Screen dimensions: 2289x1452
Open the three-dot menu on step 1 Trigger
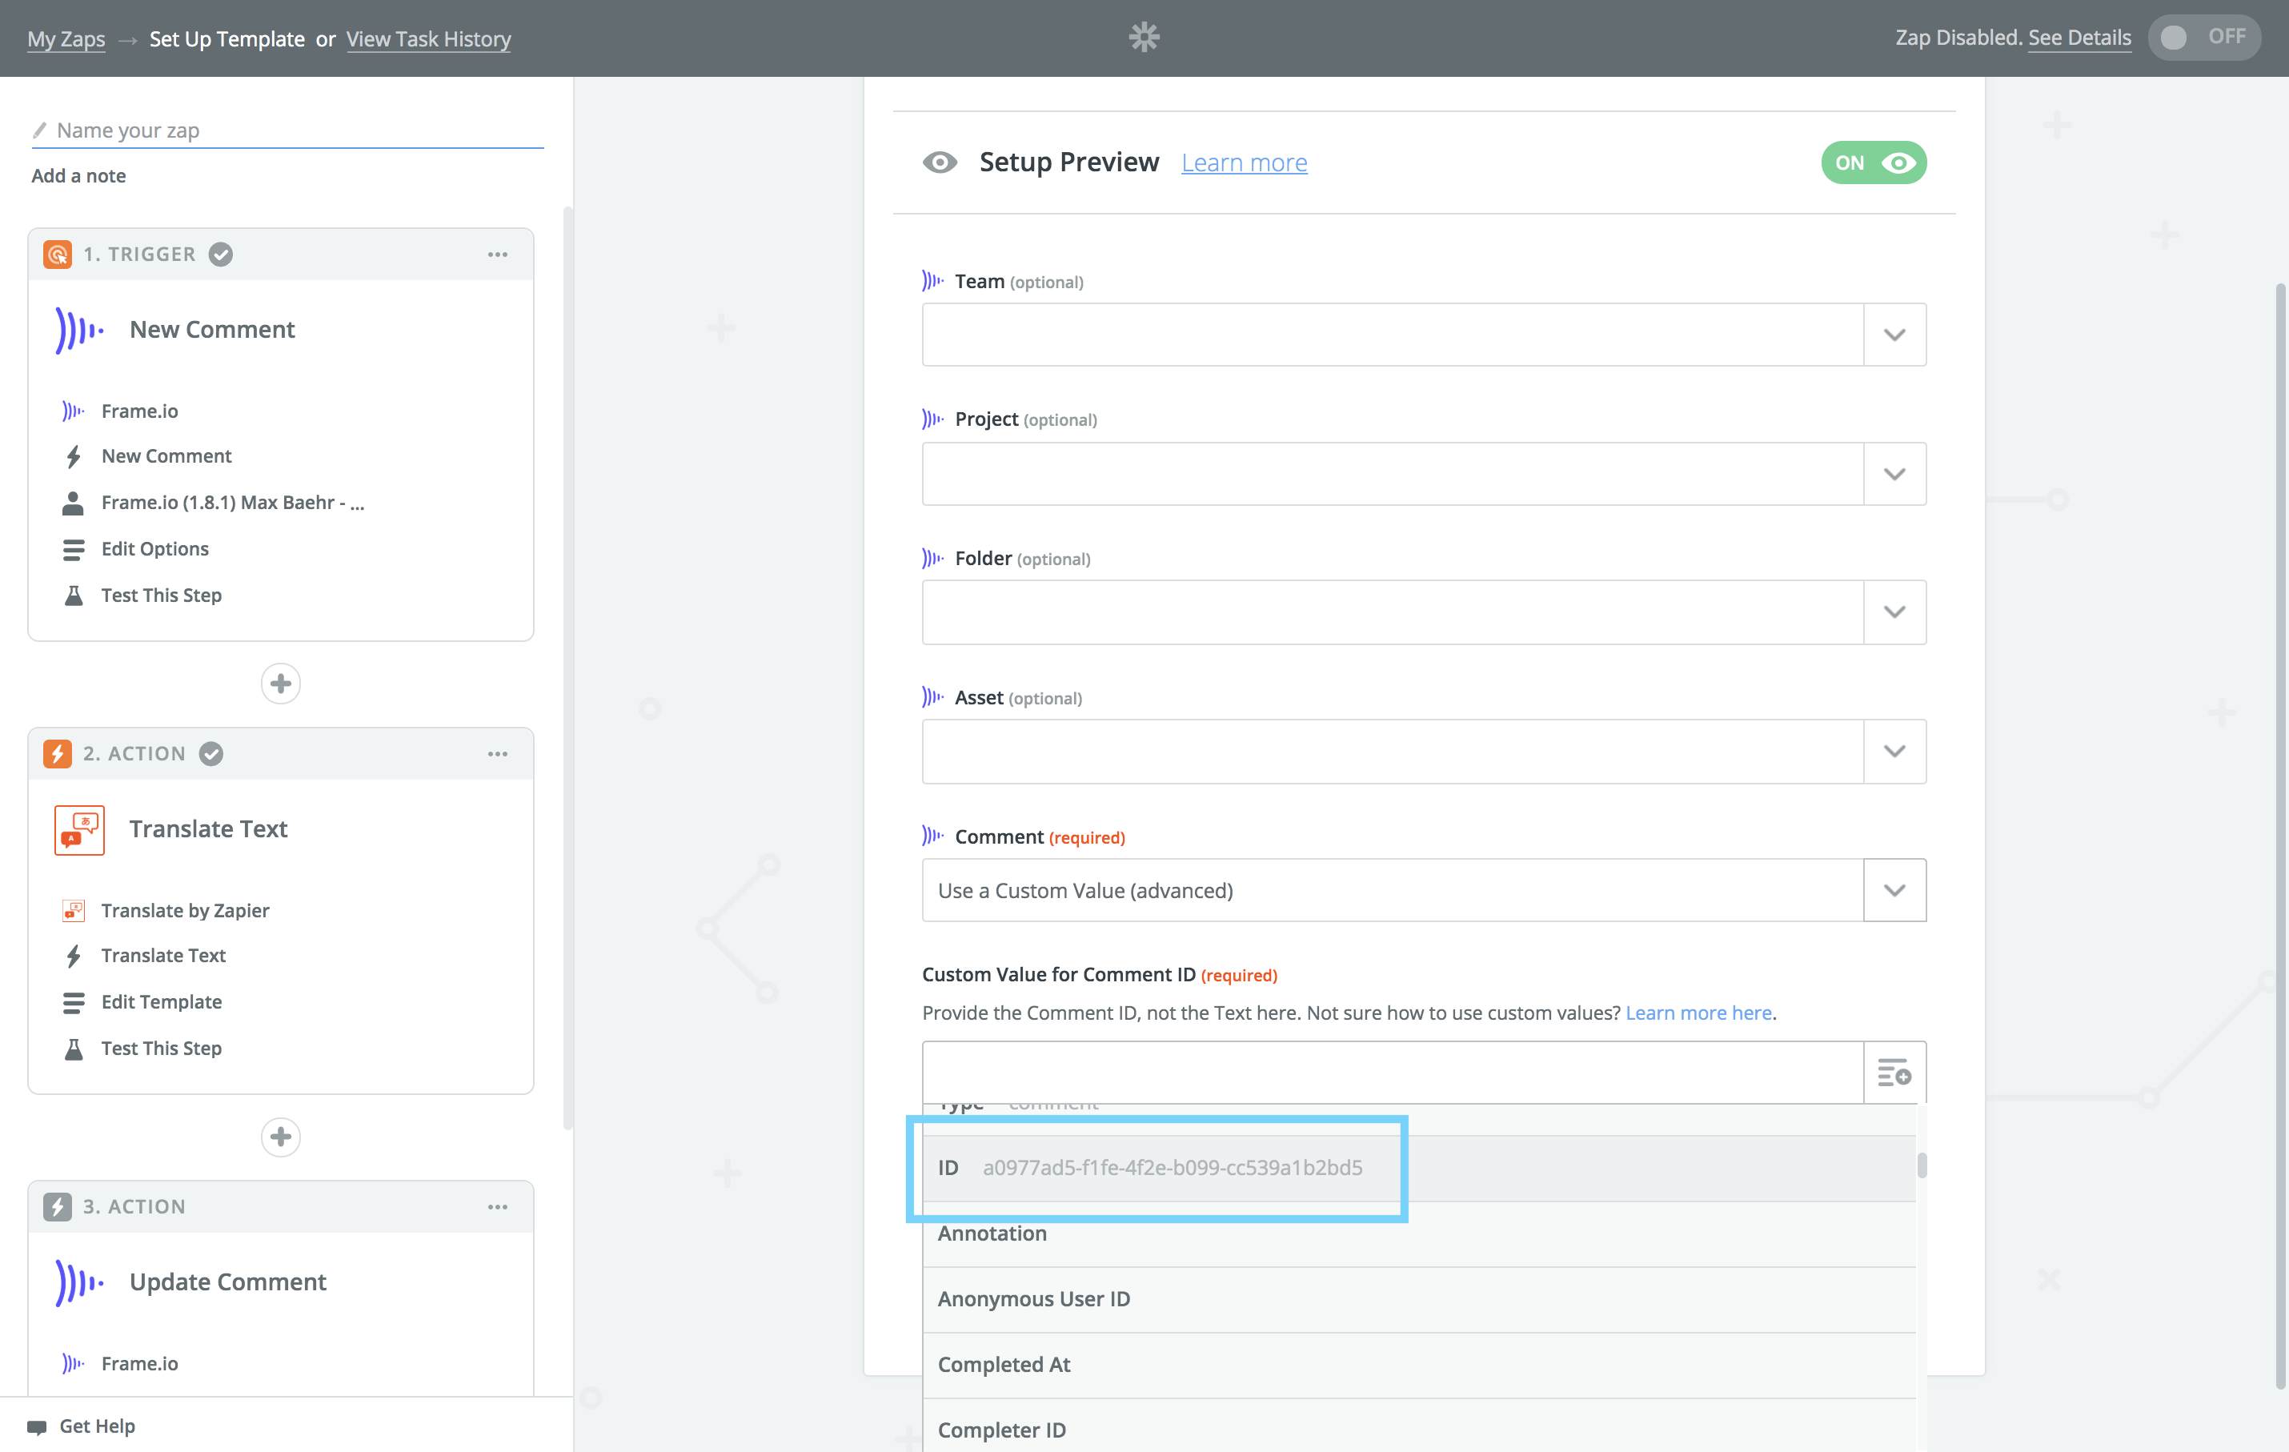[x=497, y=254]
